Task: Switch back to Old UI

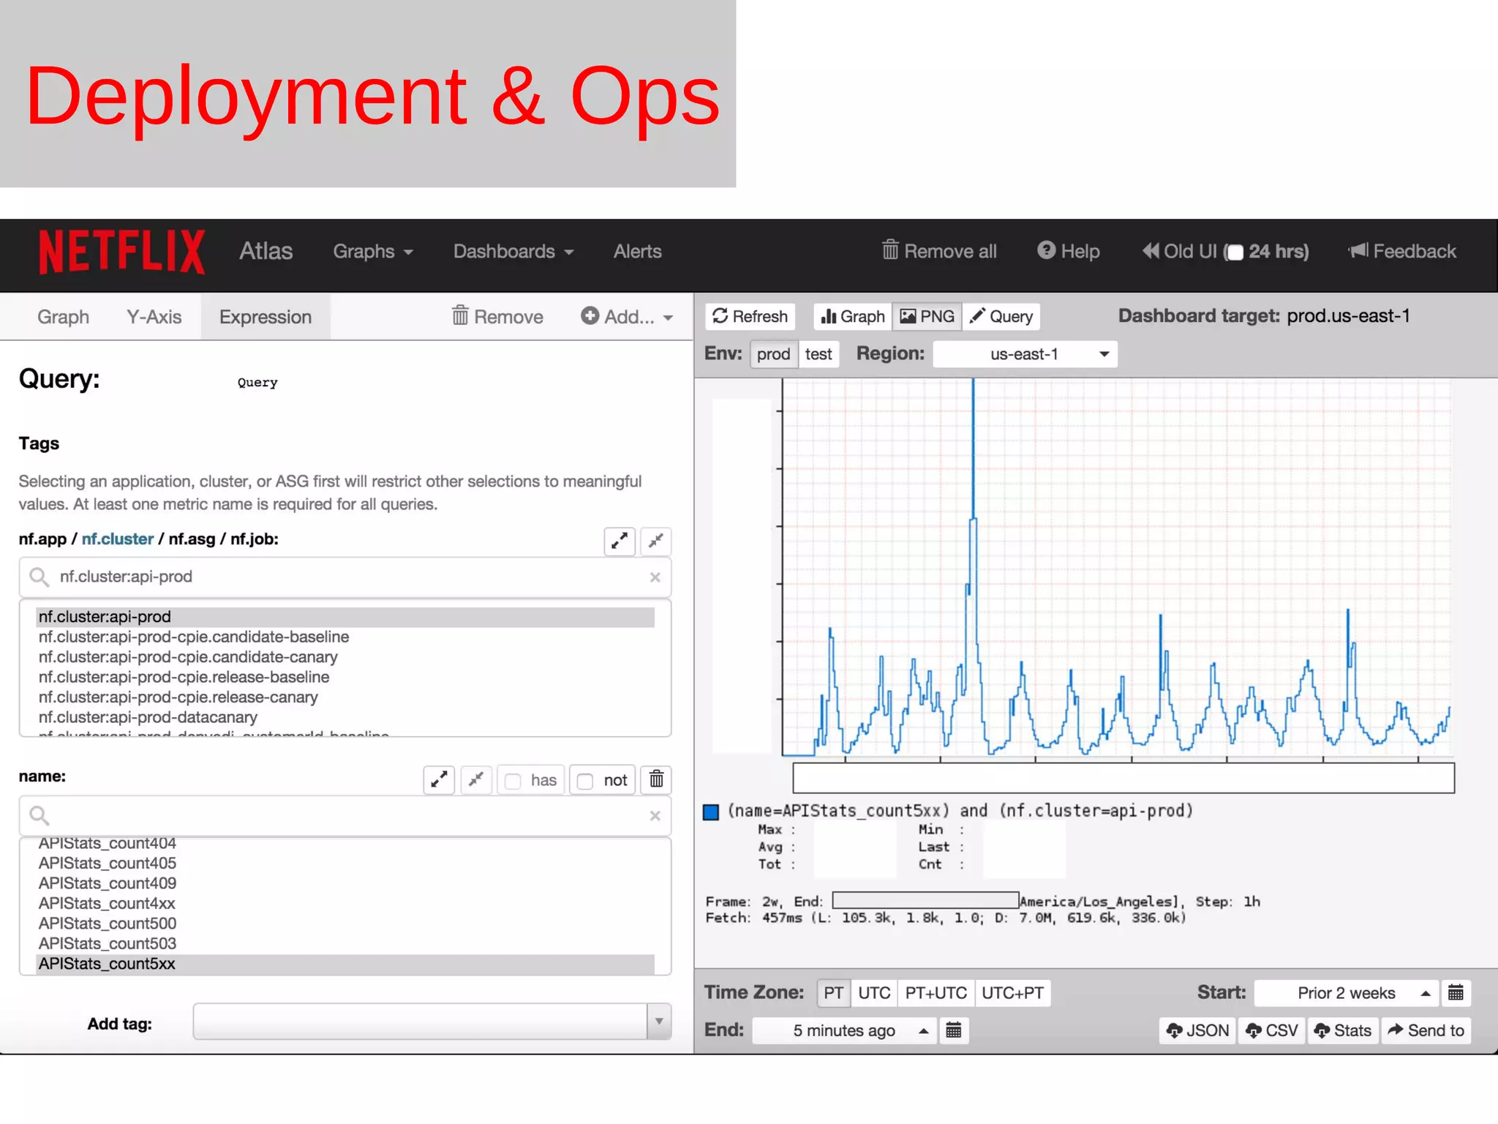Action: [1179, 251]
